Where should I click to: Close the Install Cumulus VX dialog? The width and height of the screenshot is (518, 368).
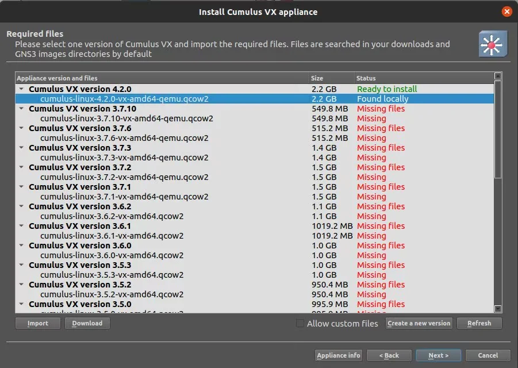click(507, 11)
